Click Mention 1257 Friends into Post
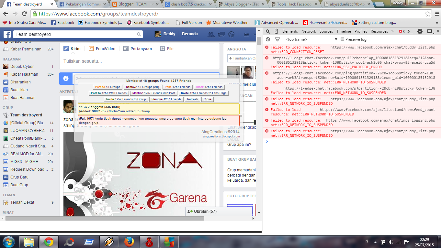Viewport: 441px width, 248px height. click(x=154, y=93)
